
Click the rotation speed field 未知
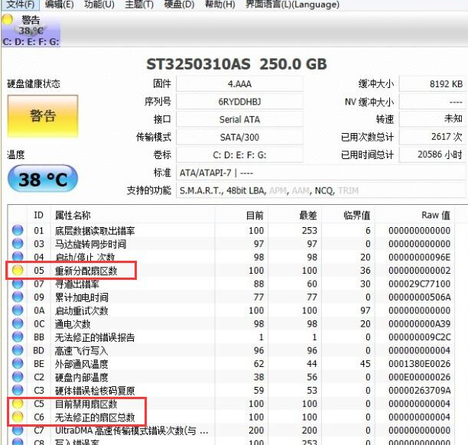(433, 119)
